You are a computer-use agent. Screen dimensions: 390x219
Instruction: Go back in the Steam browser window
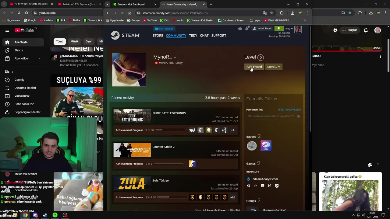coord(108,13)
